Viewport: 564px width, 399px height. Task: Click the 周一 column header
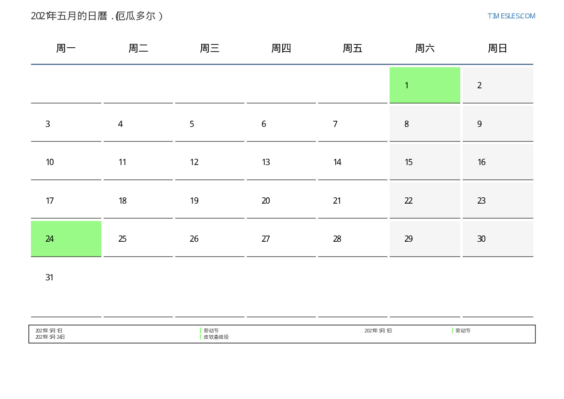click(66, 48)
